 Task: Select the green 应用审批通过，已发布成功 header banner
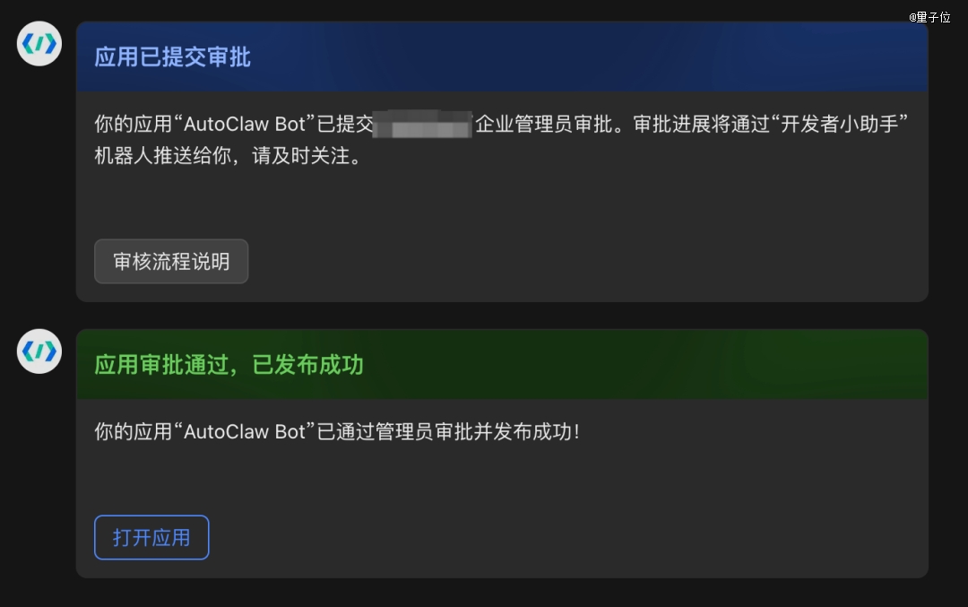502,364
